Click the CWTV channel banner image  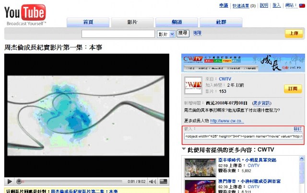243,63
